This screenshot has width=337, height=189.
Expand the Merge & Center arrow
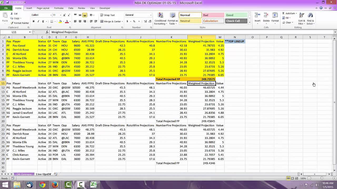pyautogui.click(x=122, y=21)
